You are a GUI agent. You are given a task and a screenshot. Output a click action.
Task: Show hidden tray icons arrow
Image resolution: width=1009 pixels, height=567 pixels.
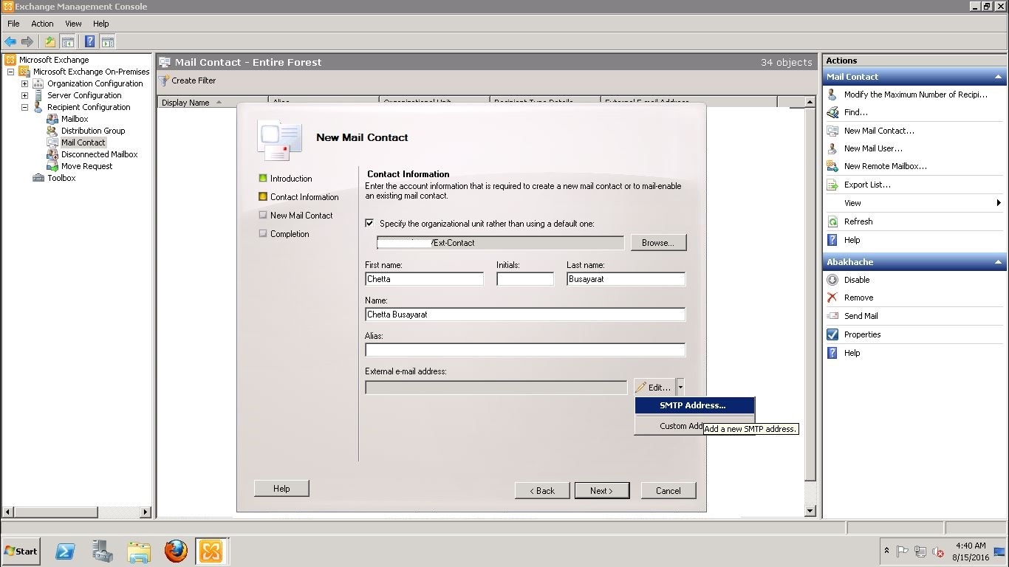[886, 551]
